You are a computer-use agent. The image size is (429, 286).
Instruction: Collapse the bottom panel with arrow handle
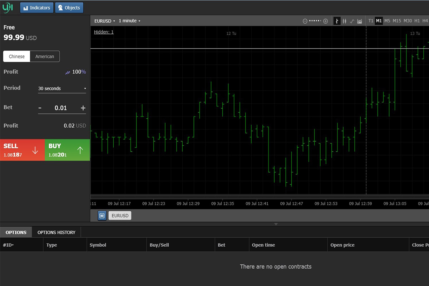(276, 224)
